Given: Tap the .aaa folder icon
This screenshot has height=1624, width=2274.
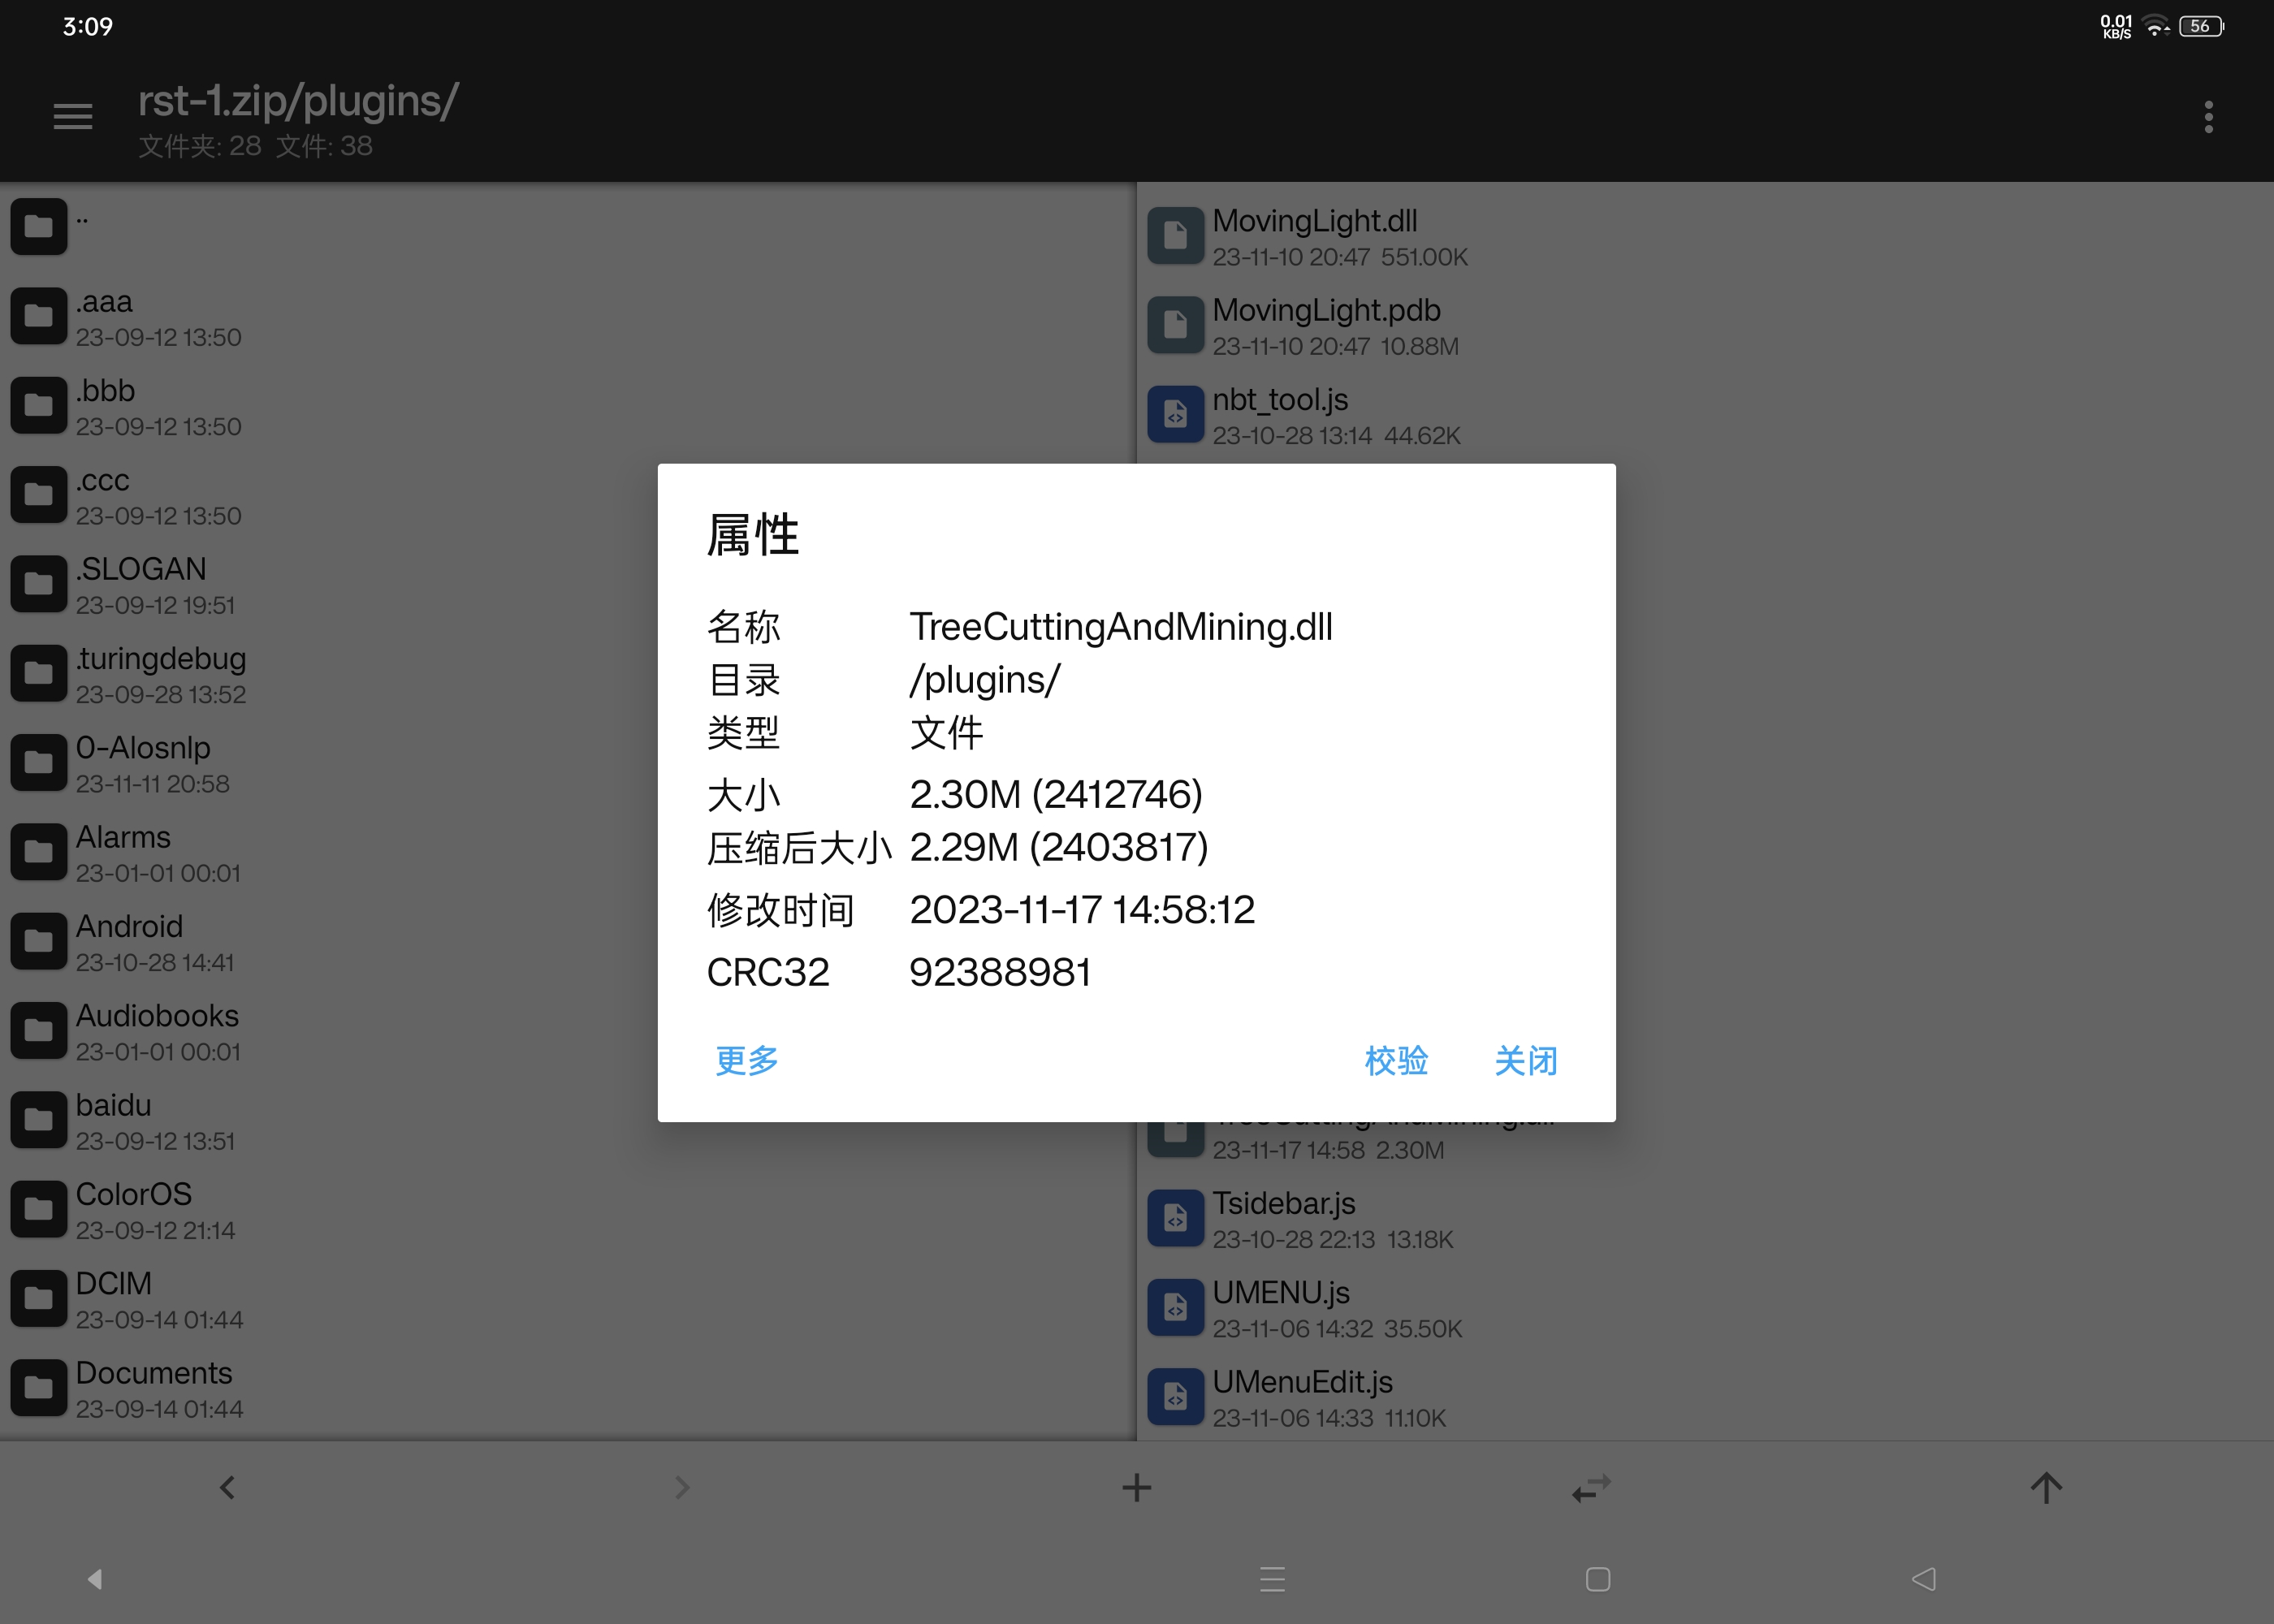Looking at the screenshot, I should click(39, 316).
